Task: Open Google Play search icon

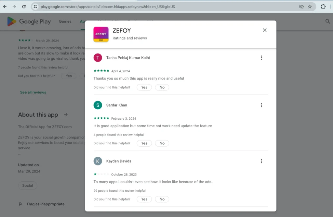Action: [x=328, y=21]
